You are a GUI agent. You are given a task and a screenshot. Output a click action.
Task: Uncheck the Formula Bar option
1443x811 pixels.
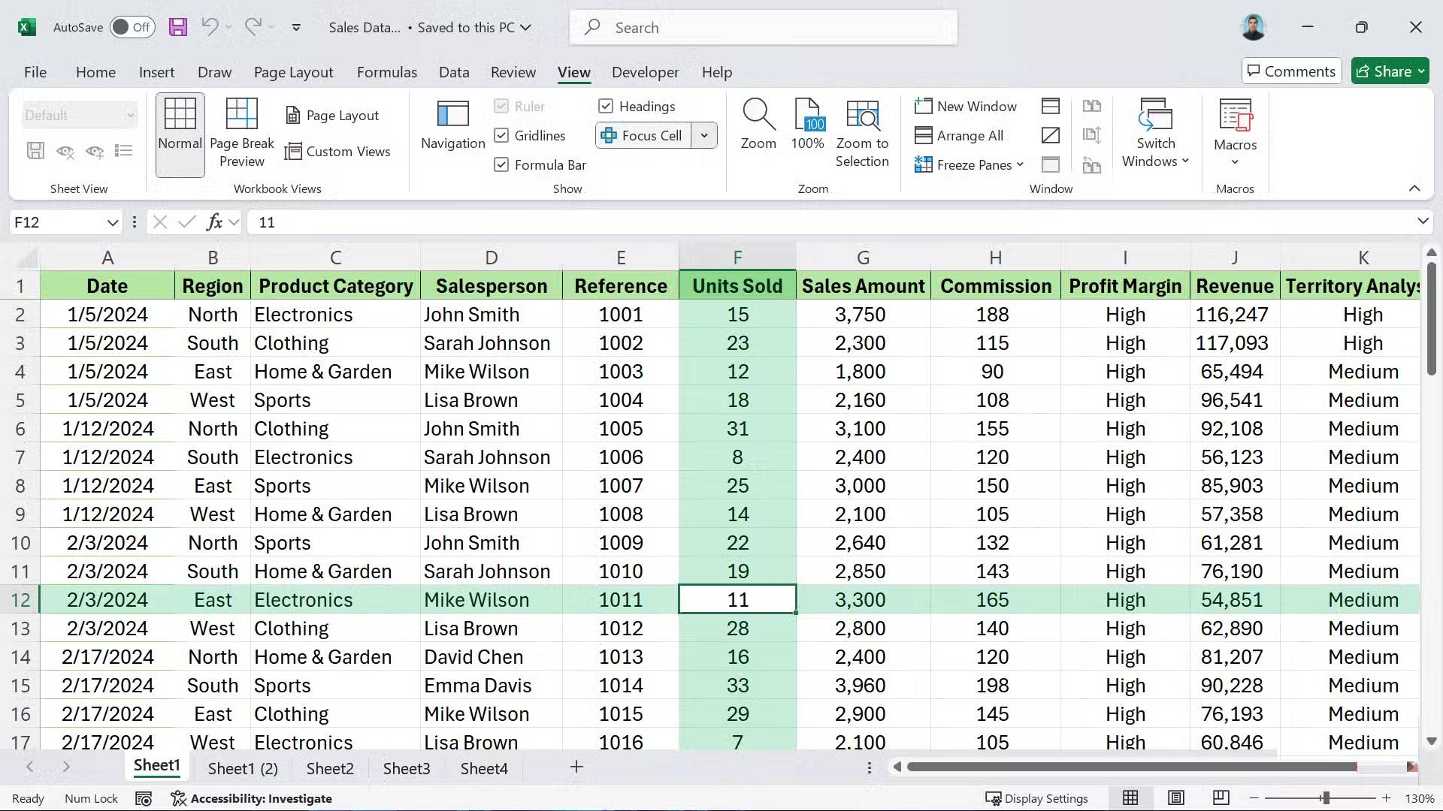(x=502, y=164)
